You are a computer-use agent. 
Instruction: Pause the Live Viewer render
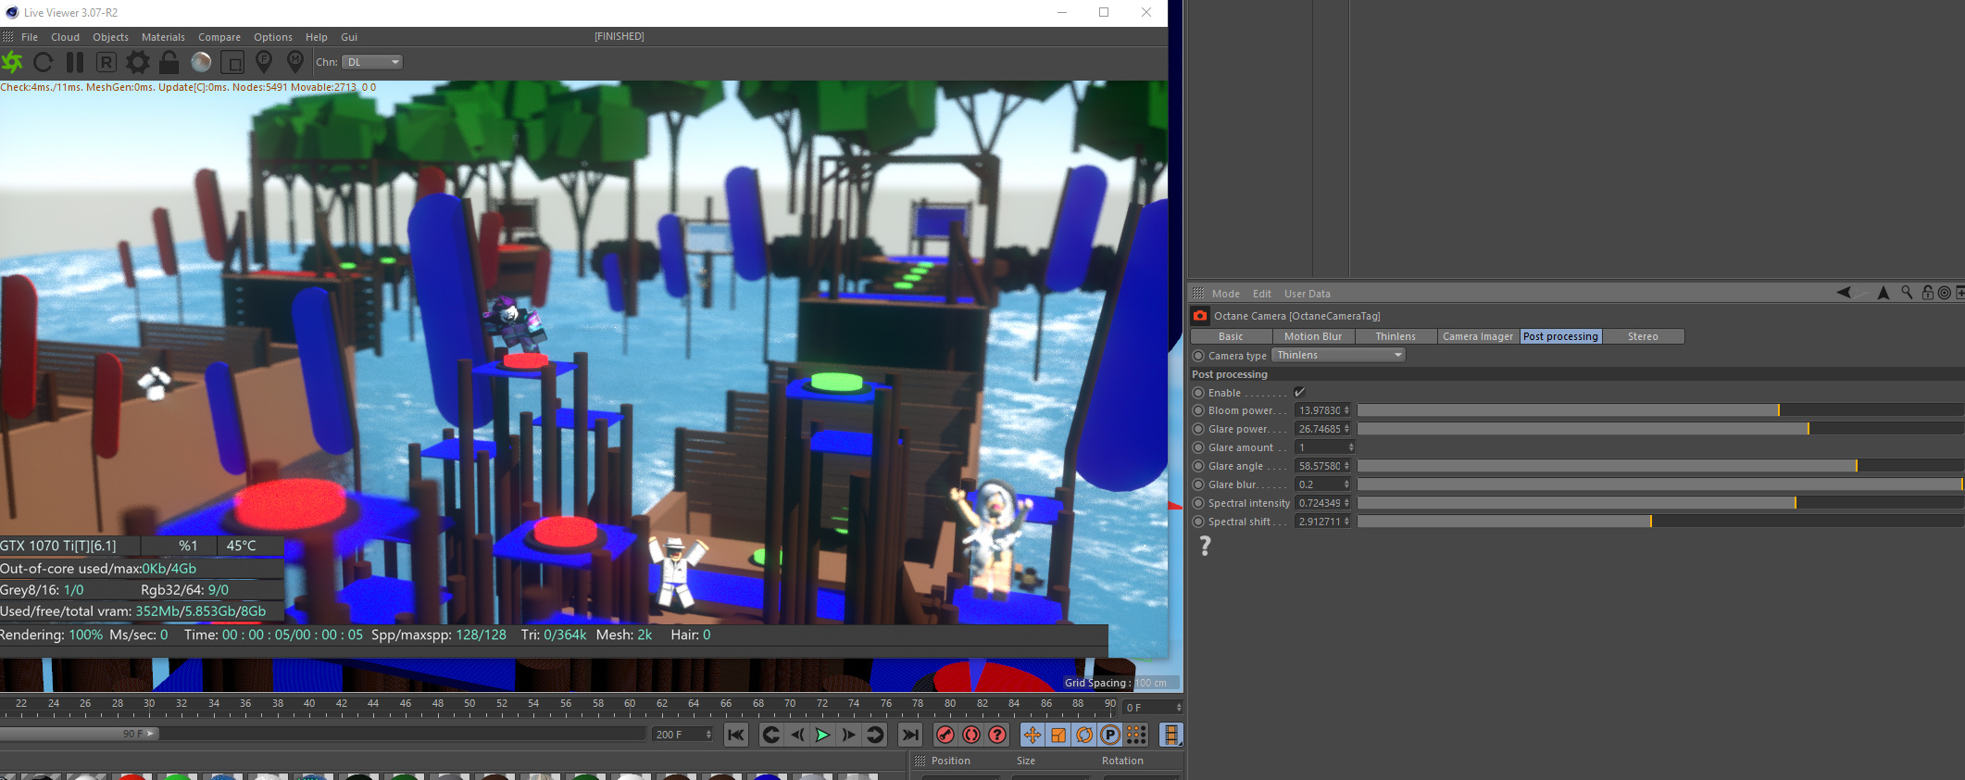pos(75,62)
